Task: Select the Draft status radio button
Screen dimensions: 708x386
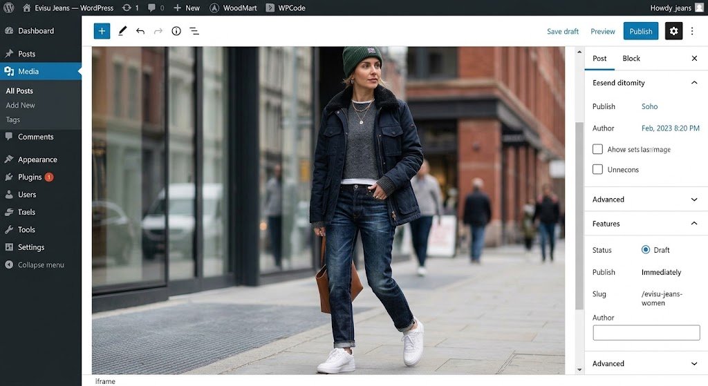Action: tap(646, 250)
